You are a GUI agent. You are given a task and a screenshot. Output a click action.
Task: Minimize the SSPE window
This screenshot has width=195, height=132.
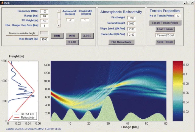tap(185, 3)
